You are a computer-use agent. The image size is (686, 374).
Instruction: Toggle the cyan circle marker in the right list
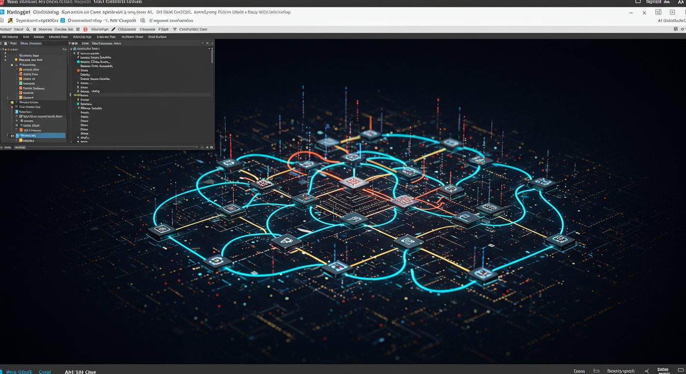(78, 62)
